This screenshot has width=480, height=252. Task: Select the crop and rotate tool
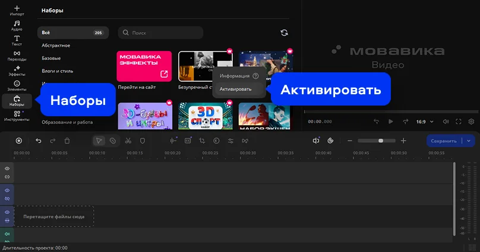[202, 141]
